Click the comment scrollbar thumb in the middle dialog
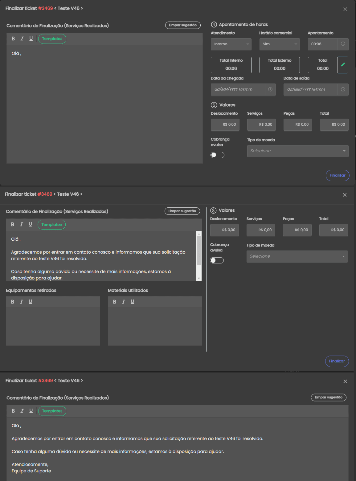This screenshot has width=356, height=481. click(x=199, y=251)
